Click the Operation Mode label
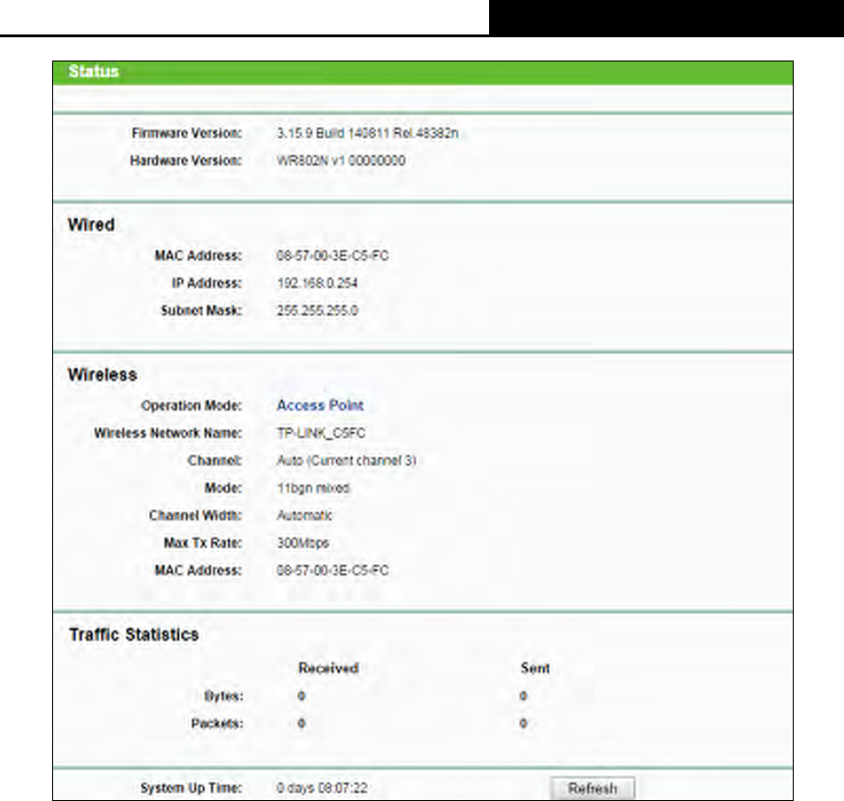This screenshot has height=801, width=844. pyautogui.click(x=192, y=405)
